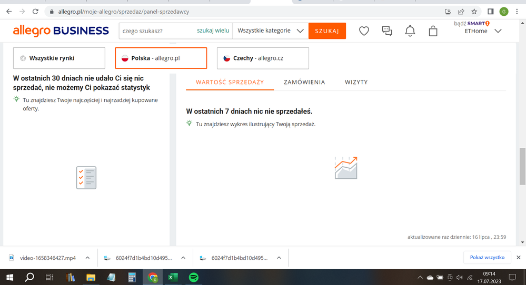Image resolution: width=526 pixels, height=285 pixels.
Task: Open the notifications bell icon
Action: (x=410, y=31)
